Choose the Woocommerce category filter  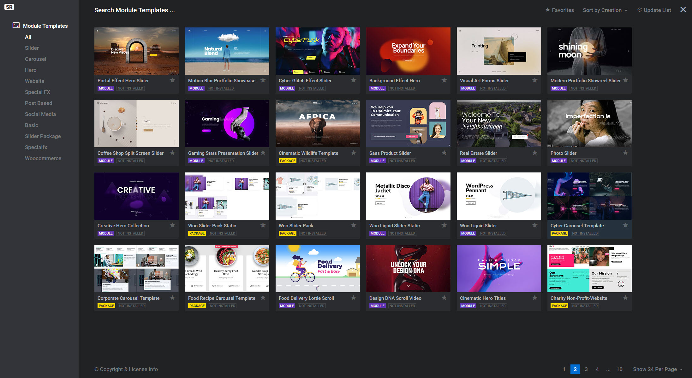(x=43, y=158)
